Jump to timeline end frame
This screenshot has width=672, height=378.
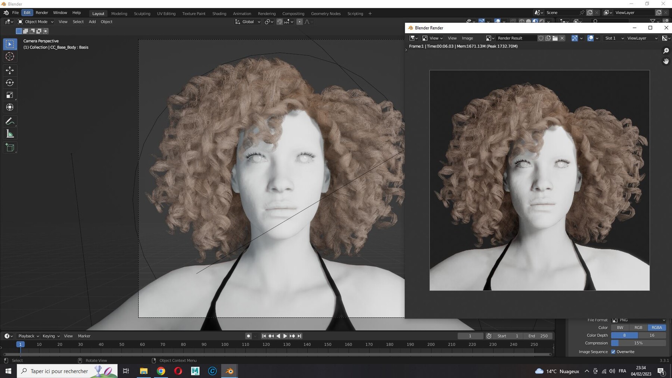tap(299, 336)
